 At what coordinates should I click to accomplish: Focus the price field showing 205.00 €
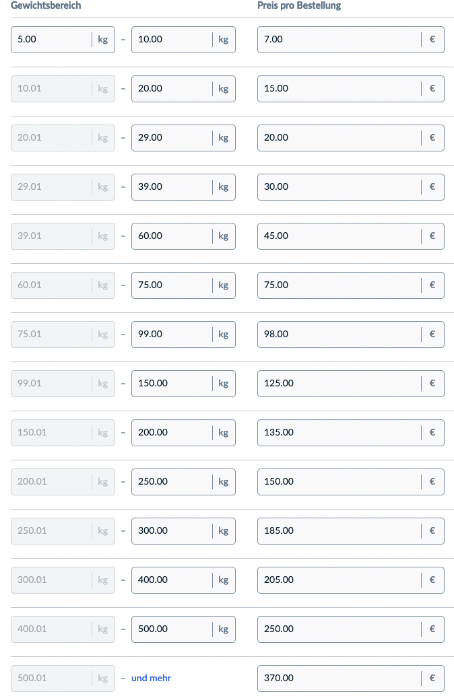[x=339, y=580]
